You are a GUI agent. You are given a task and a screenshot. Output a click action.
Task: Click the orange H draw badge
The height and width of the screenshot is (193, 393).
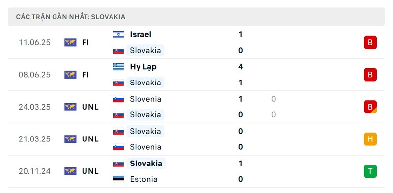(x=370, y=139)
